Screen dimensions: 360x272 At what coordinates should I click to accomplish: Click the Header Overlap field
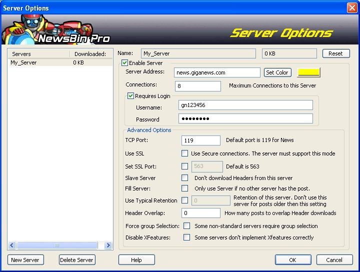click(x=201, y=213)
